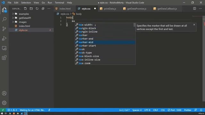
Task: Refresh the Explorer file list
Action: 37,9
